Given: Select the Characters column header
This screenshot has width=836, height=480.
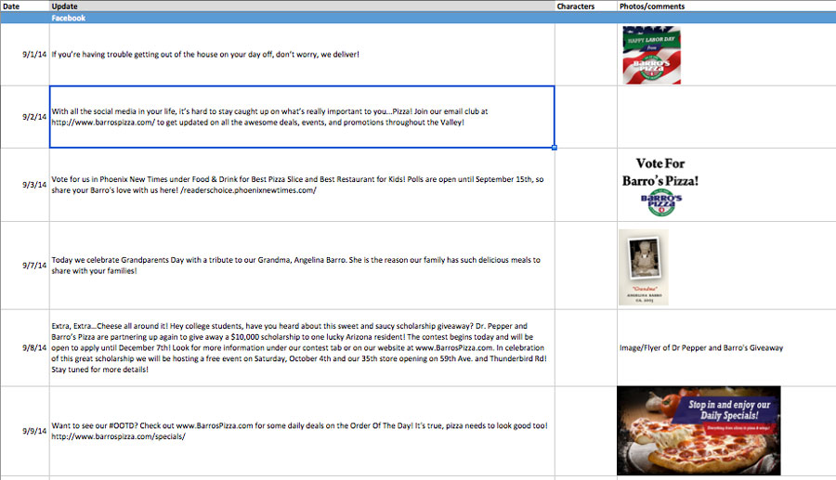Looking at the screenshot, I should (586, 6).
